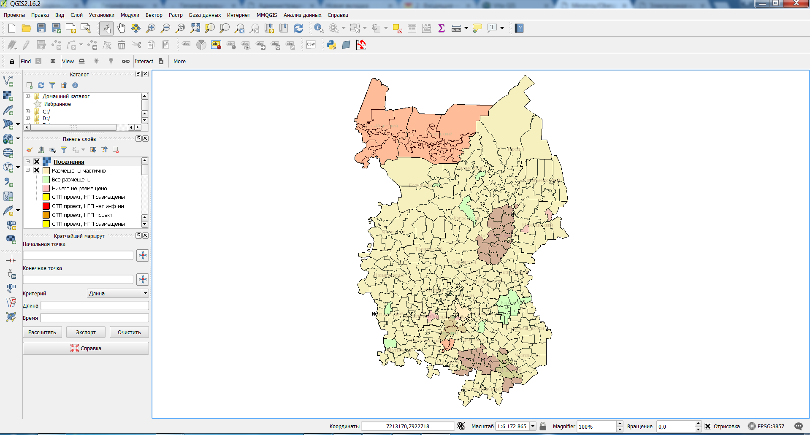The image size is (810, 435).
Task: Click the Zoom In magnifier tool
Action: pyautogui.click(x=151, y=28)
